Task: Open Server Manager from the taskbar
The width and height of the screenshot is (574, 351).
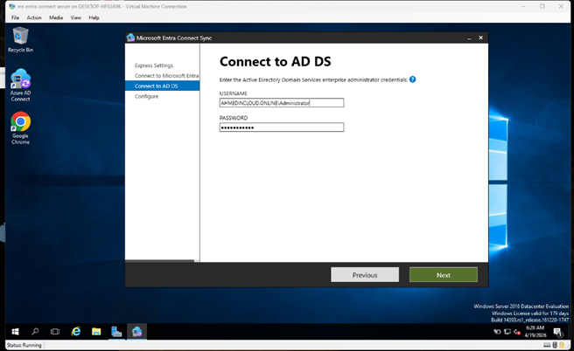Action: (116, 332)
